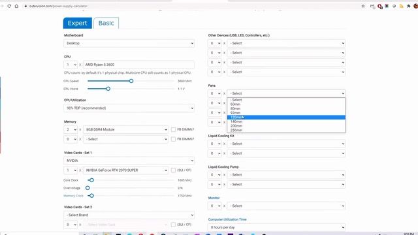Pick the '- Select' entry in fan list
Viewport: 418px width, 235px height.
coord(286,100)
